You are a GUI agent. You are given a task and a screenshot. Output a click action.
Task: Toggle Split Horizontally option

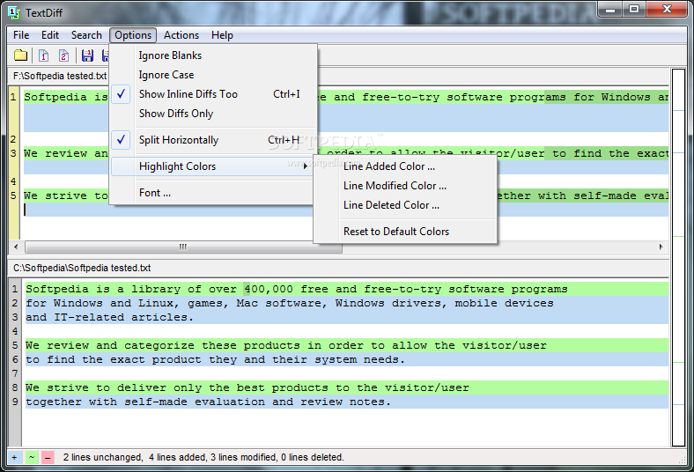click(x=213, y=140)
